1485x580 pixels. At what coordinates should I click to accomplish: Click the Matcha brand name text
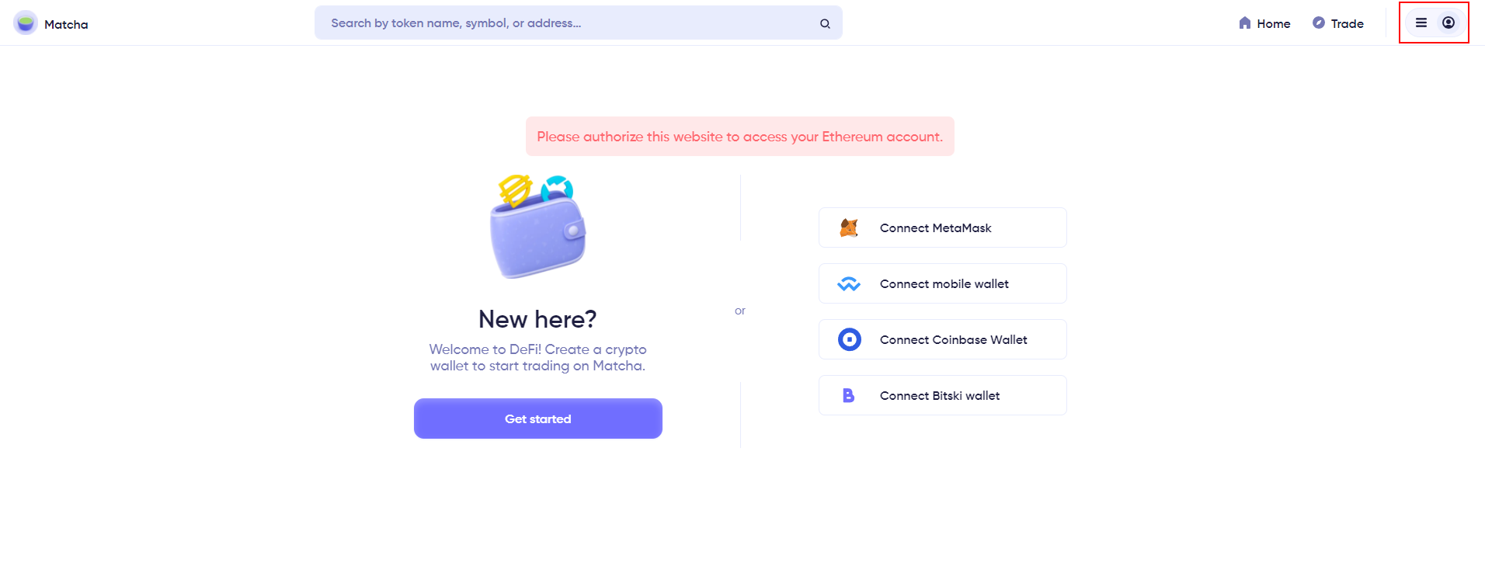66,24
